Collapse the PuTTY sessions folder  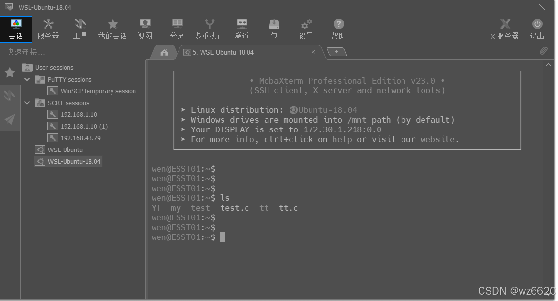[x=27, y=79]
